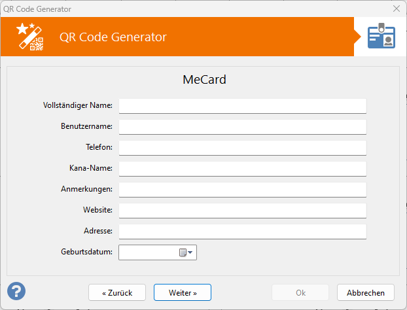This screenshot has width=407, height=310.
Task: Place cursor in the Kana-Name field
Action: [242, 169]
